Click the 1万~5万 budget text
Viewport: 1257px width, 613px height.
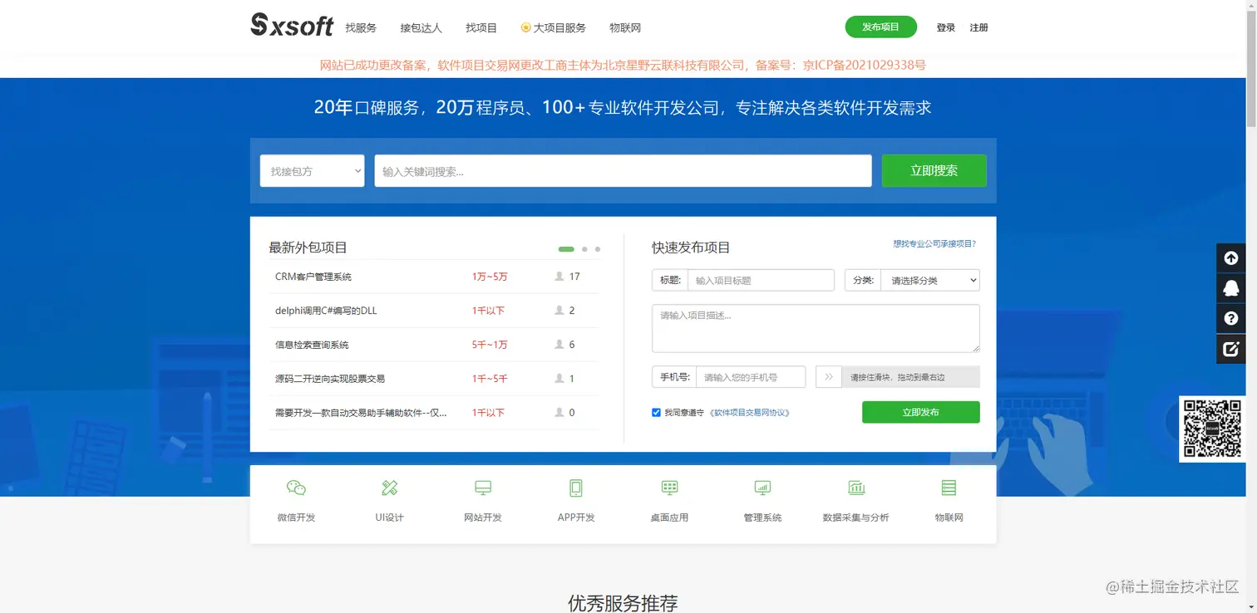[490, 277]
